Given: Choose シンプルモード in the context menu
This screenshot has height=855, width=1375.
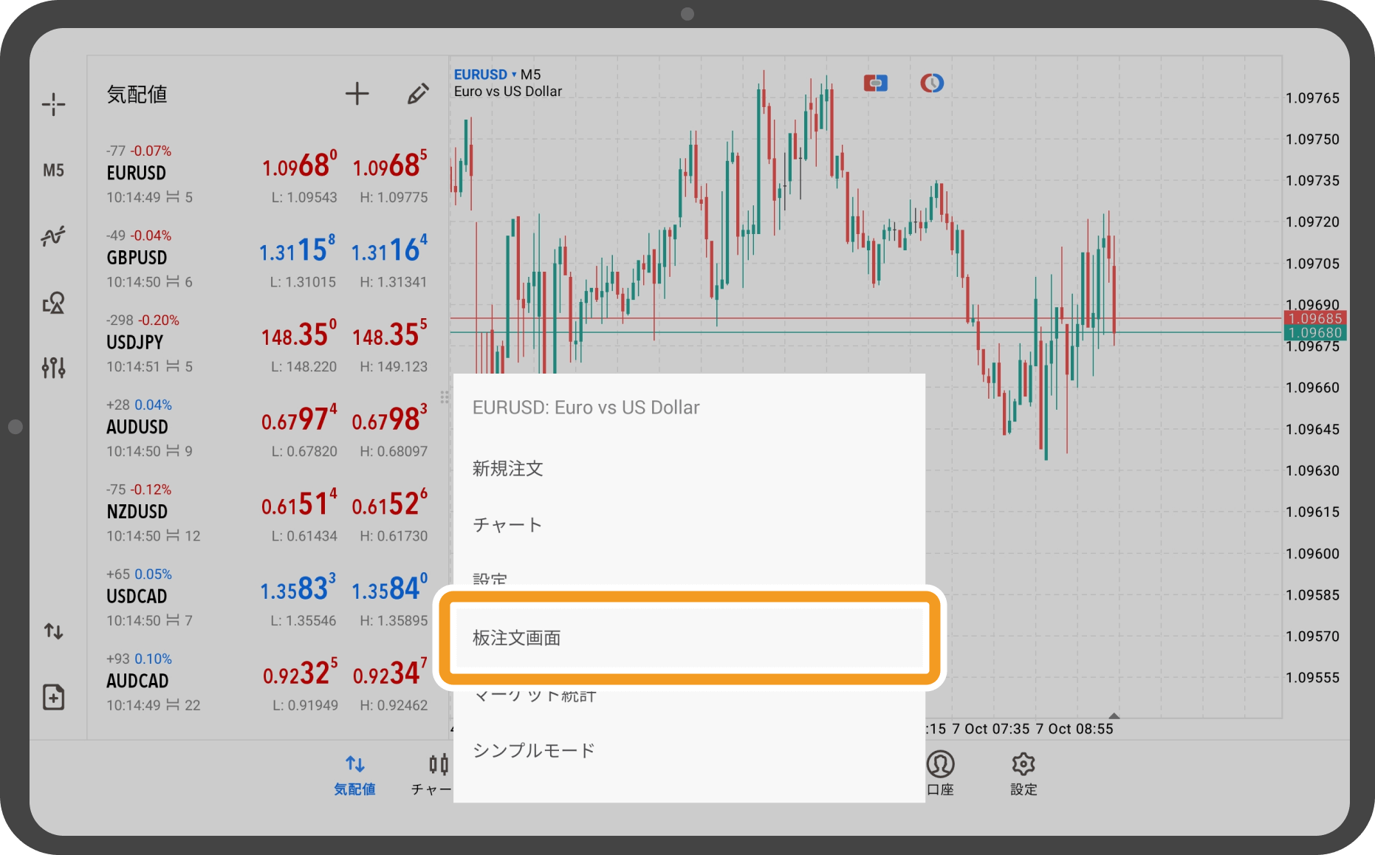Looking at the screenshot, I should click(534, 751).
